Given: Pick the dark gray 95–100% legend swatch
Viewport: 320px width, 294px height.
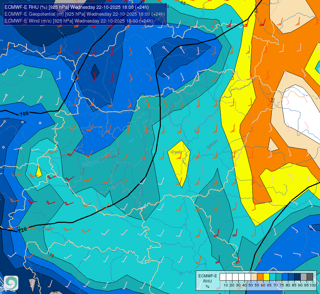Looking at the screenshot, I should (310, 277).
